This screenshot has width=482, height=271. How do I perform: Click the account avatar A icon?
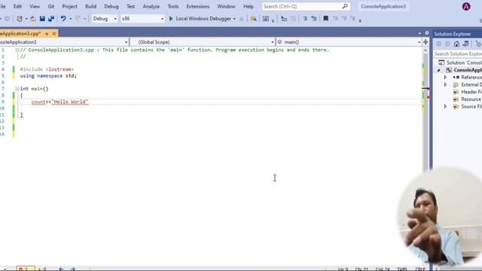466,7
